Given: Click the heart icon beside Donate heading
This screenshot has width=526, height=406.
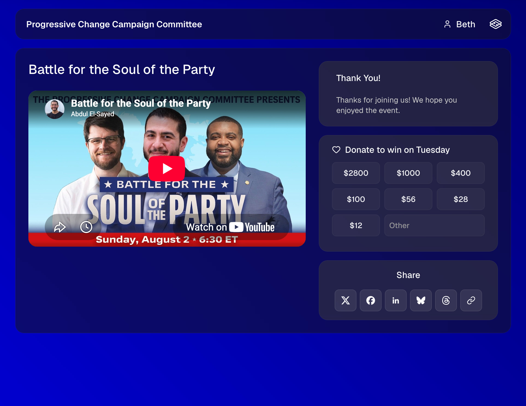Looking at the screenshot, I should point(336,150).
